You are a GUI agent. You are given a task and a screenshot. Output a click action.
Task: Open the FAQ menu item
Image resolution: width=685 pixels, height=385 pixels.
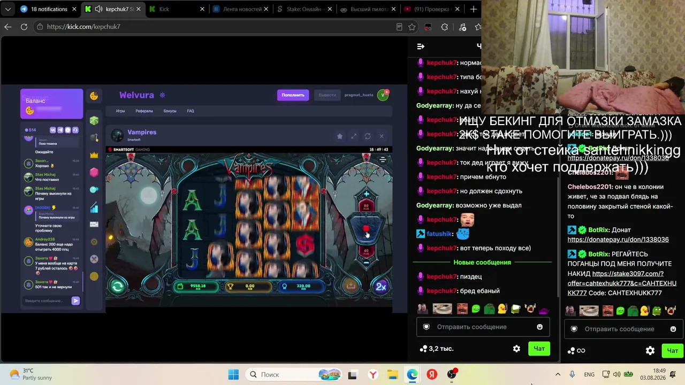[x=191, y=111]
